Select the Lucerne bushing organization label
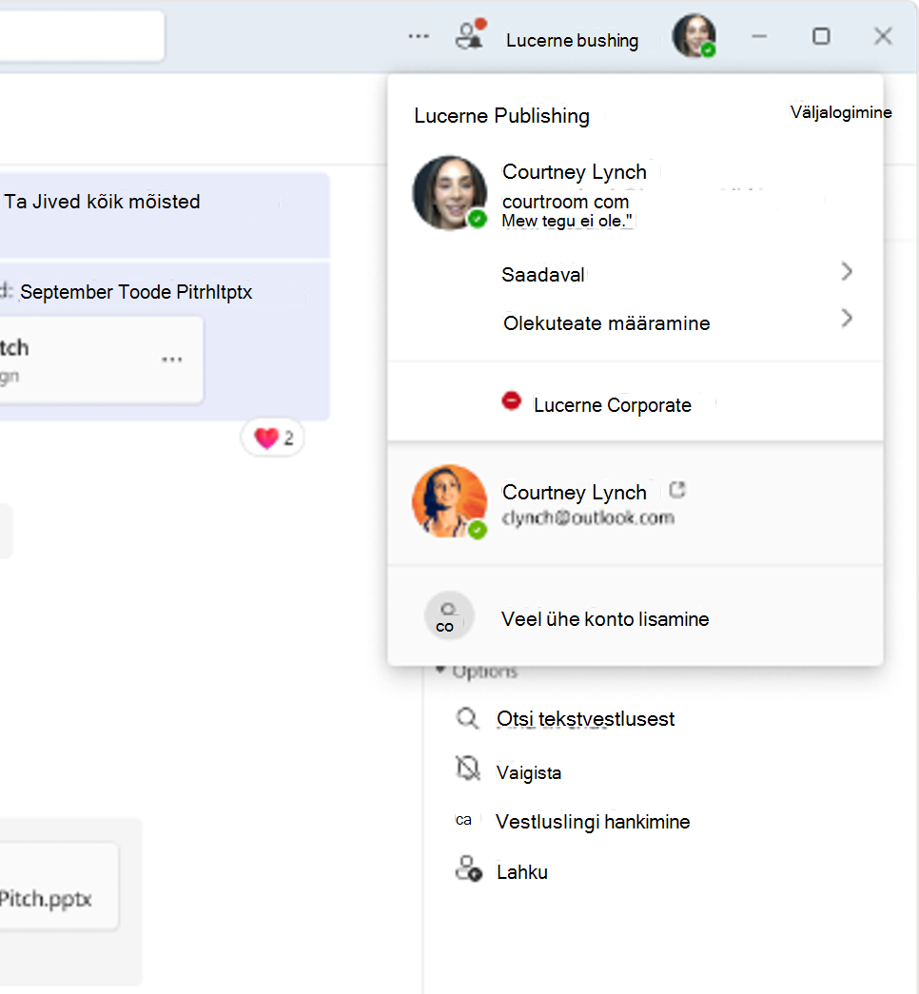The height and width of the screenshot is (994, 919). (x=572, y=41)
